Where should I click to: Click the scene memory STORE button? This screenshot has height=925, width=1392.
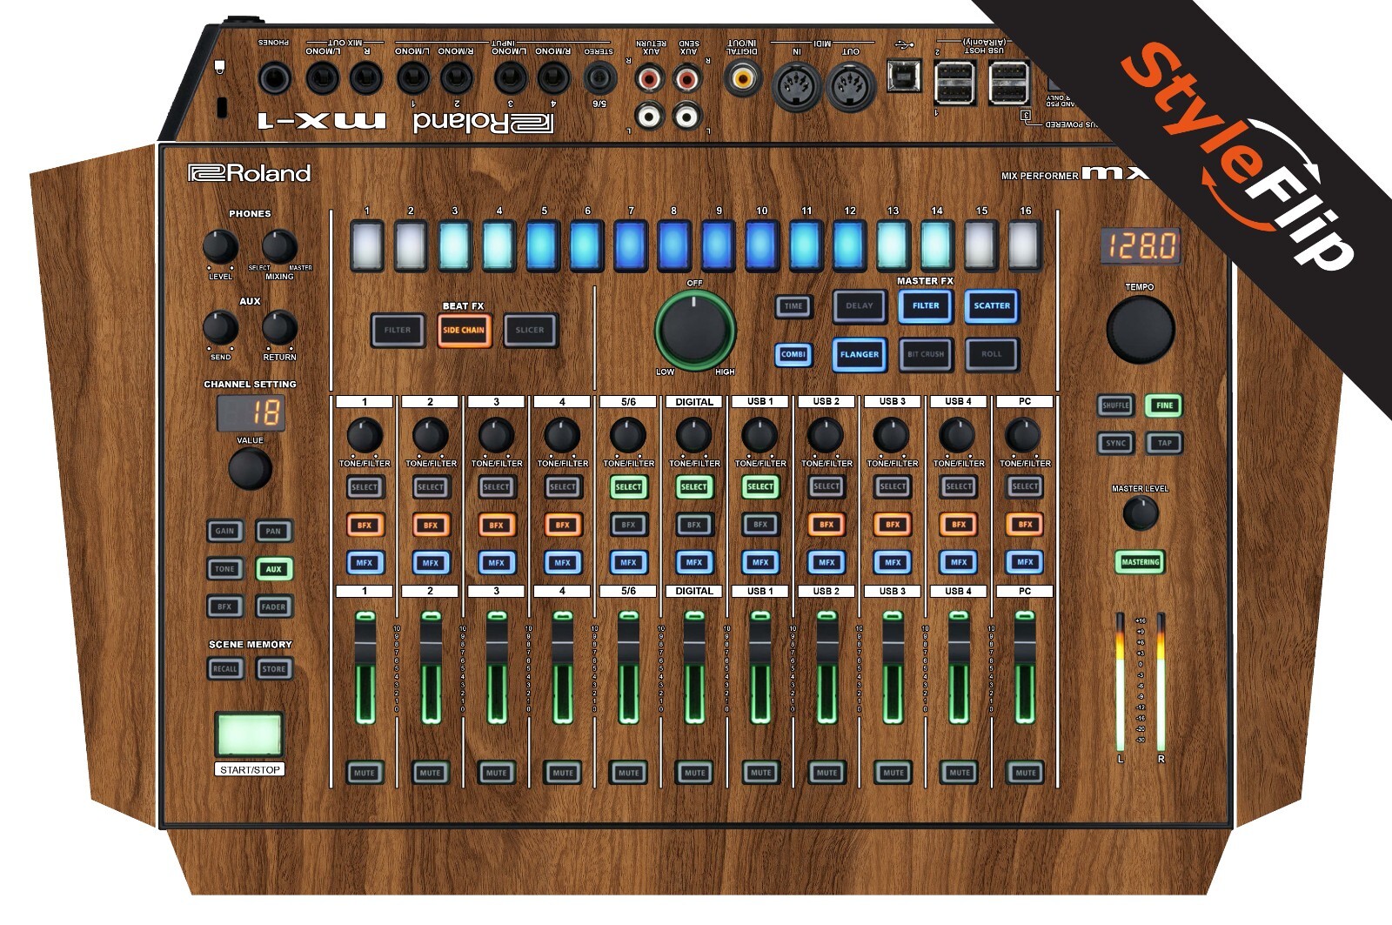point(273,669)
